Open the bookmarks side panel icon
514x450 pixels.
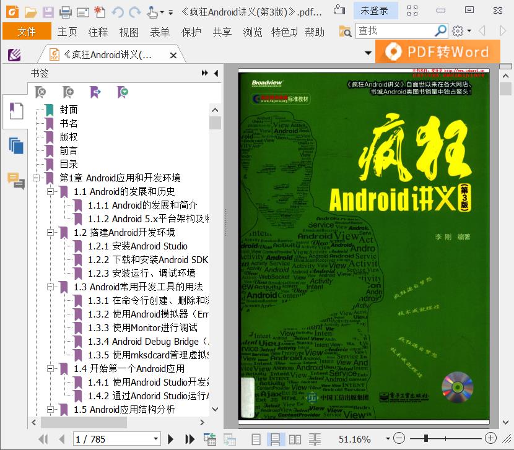pos(16,111)
